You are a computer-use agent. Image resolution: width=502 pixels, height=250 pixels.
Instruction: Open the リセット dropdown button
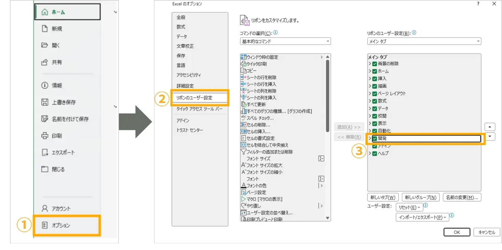coord(409,207)
